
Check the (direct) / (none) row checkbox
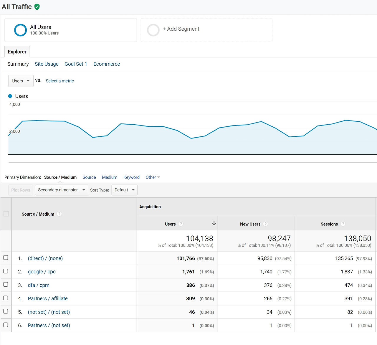pyautogui.click(x=6, y=258)
